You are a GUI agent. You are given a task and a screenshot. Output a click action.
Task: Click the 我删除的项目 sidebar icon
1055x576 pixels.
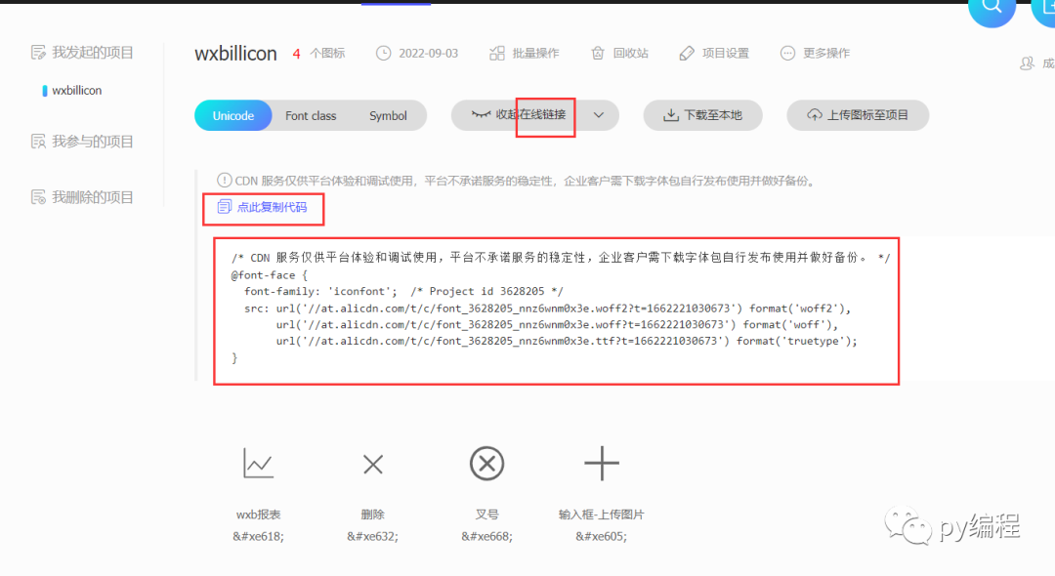click(38, 197)
